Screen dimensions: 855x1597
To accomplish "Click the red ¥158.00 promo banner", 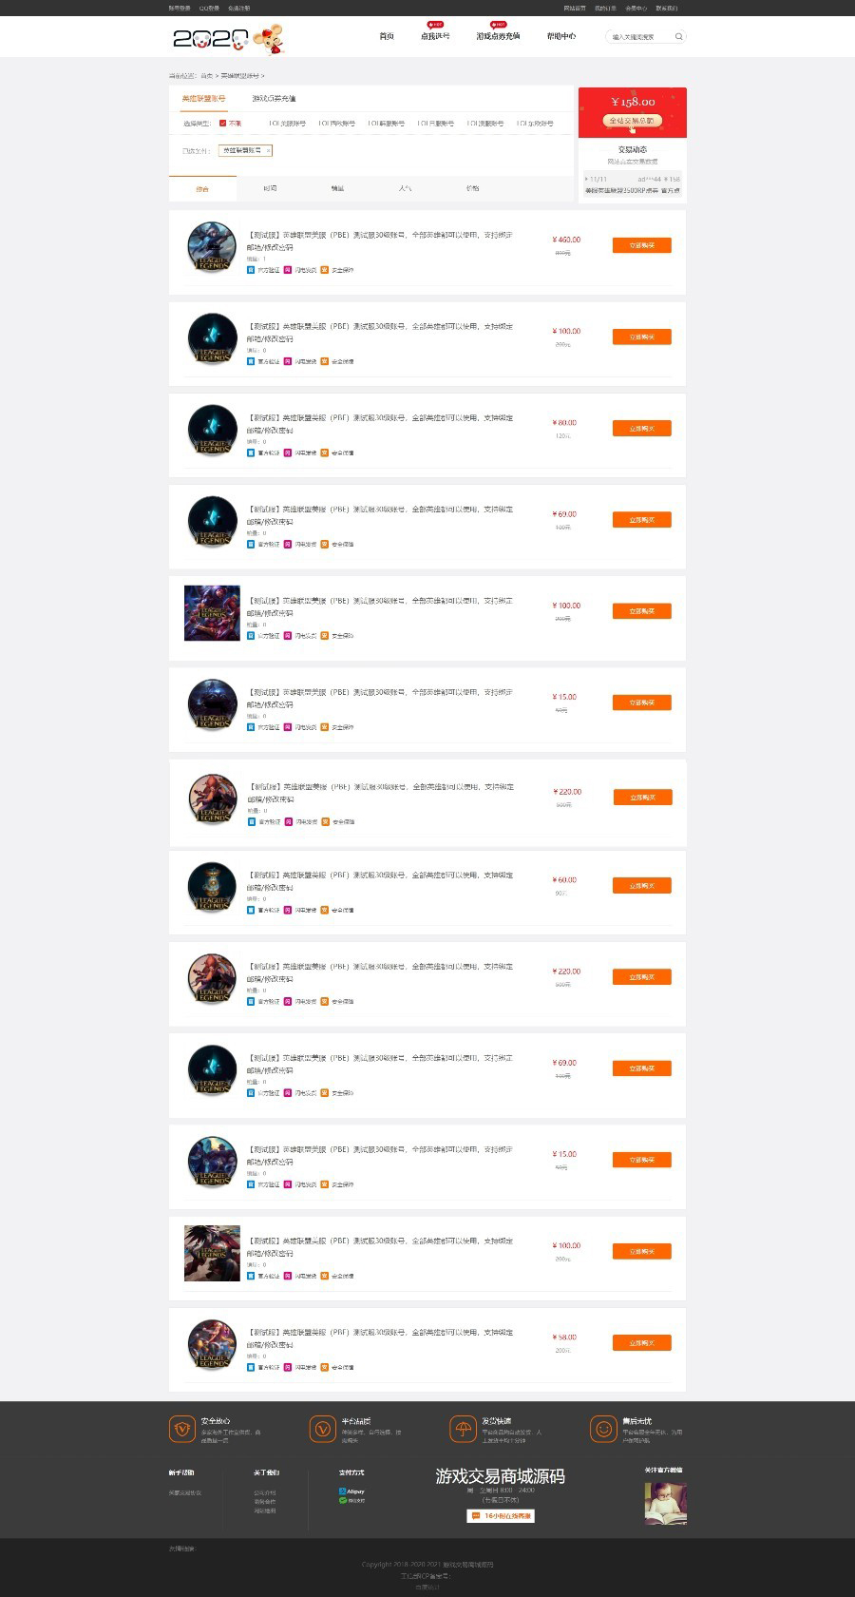I will tap(633, 112).
